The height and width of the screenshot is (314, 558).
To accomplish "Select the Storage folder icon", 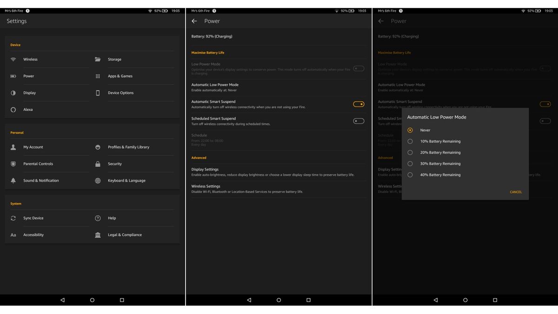I will coord(98,59).
